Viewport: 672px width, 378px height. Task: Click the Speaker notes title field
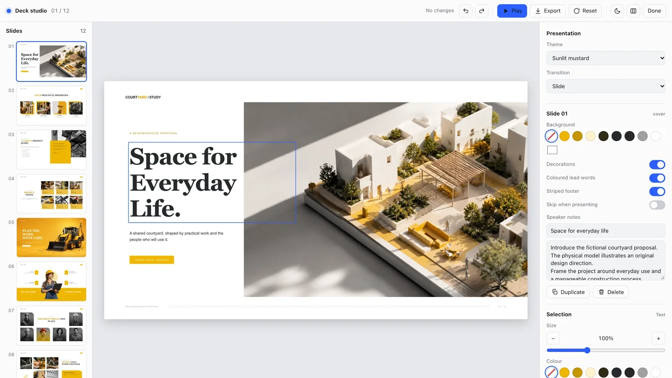606,231
